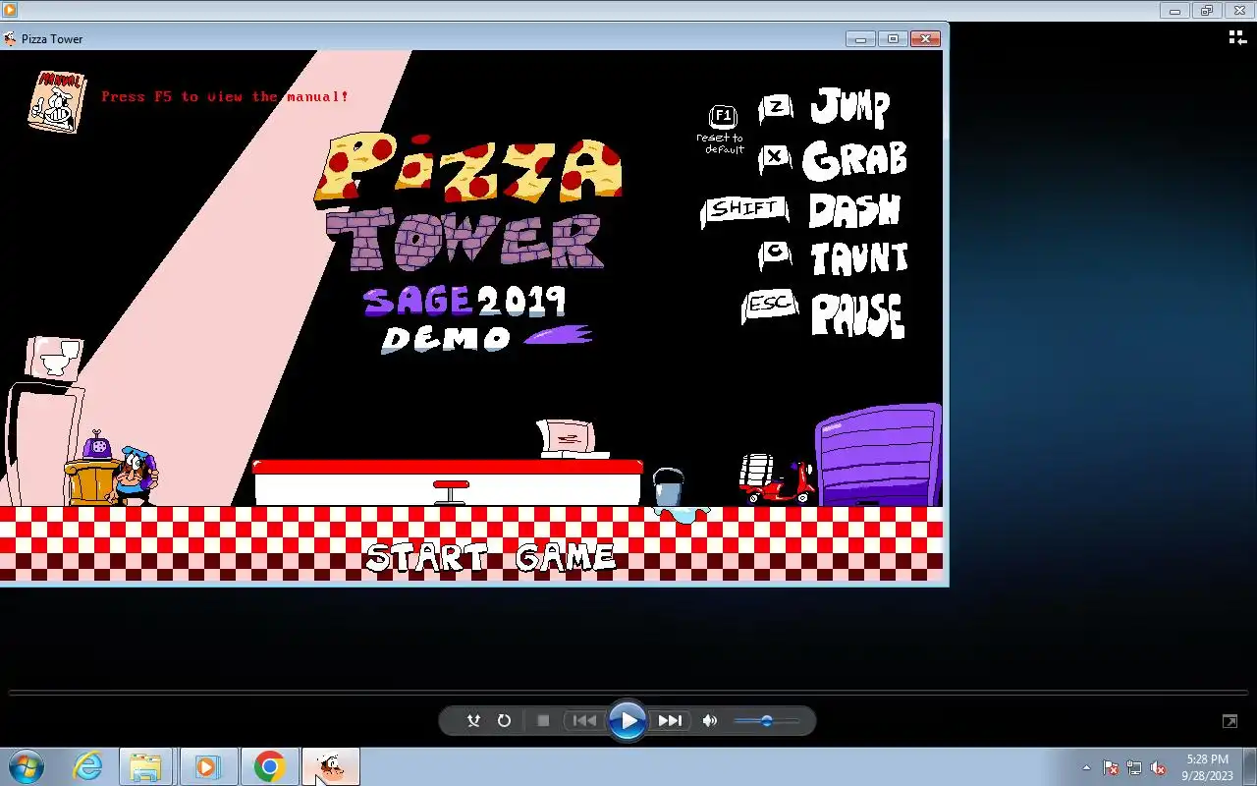Show hidden system tray icons
The width and height of the screenshot is (1257, 786).
1086,767
